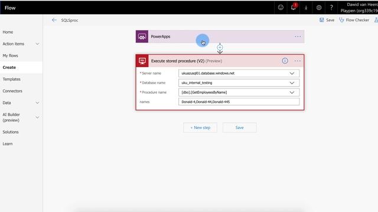378x212 pixels.
Task: Click the names input field
Action: click(239, 102)
